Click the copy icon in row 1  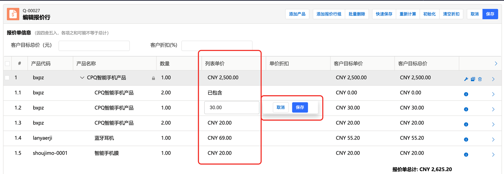coord(473,79)
